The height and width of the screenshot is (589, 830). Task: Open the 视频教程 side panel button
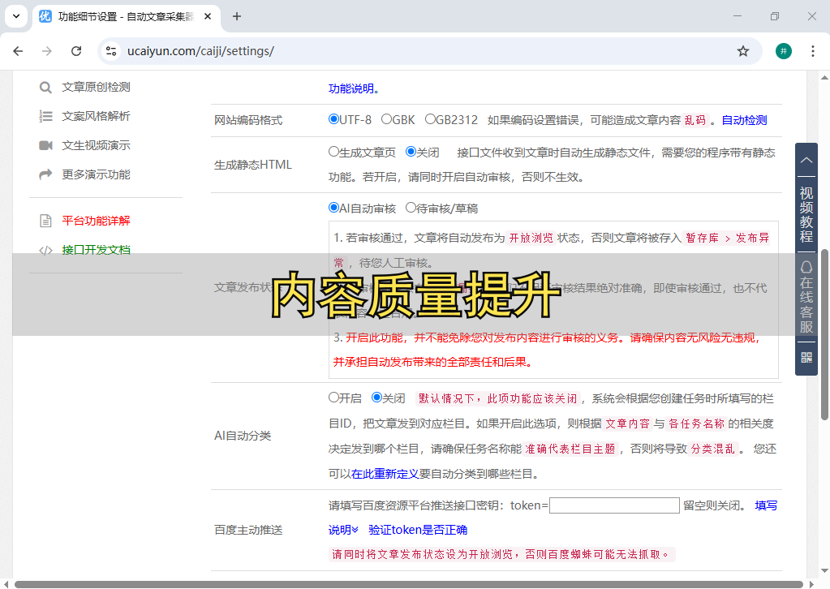806,214
